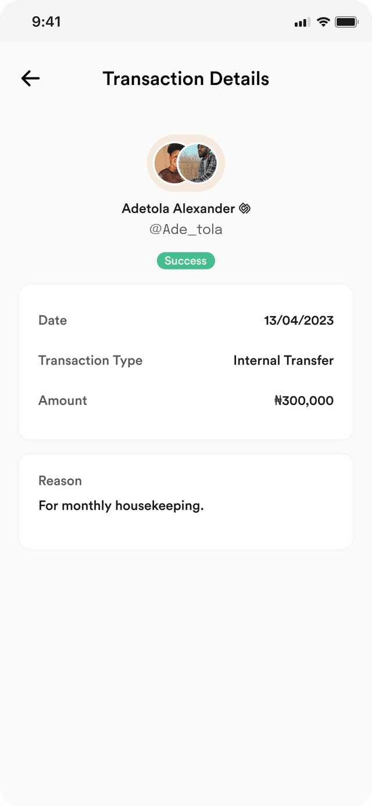Tap the ₦300,000 amount value
Viewport: 372px width, 806px height.
coord(304,400)
